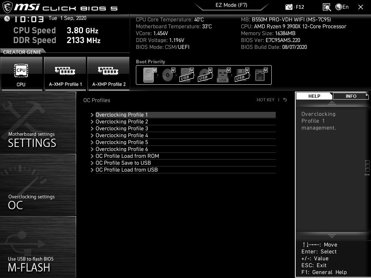The width and height of the screenshot is (371, 278).
Task: Select the USB key boot device icon
Action: click(223, 75)
